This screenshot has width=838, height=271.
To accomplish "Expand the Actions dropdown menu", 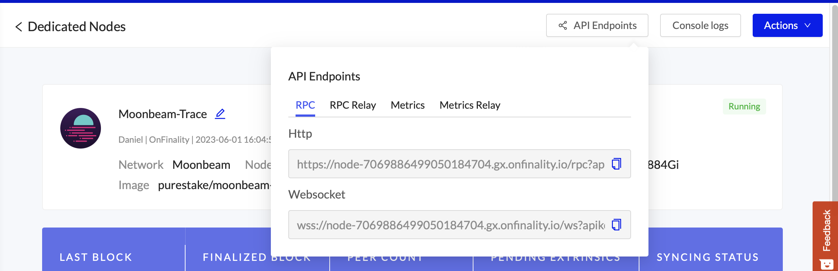I will (787, 25).
